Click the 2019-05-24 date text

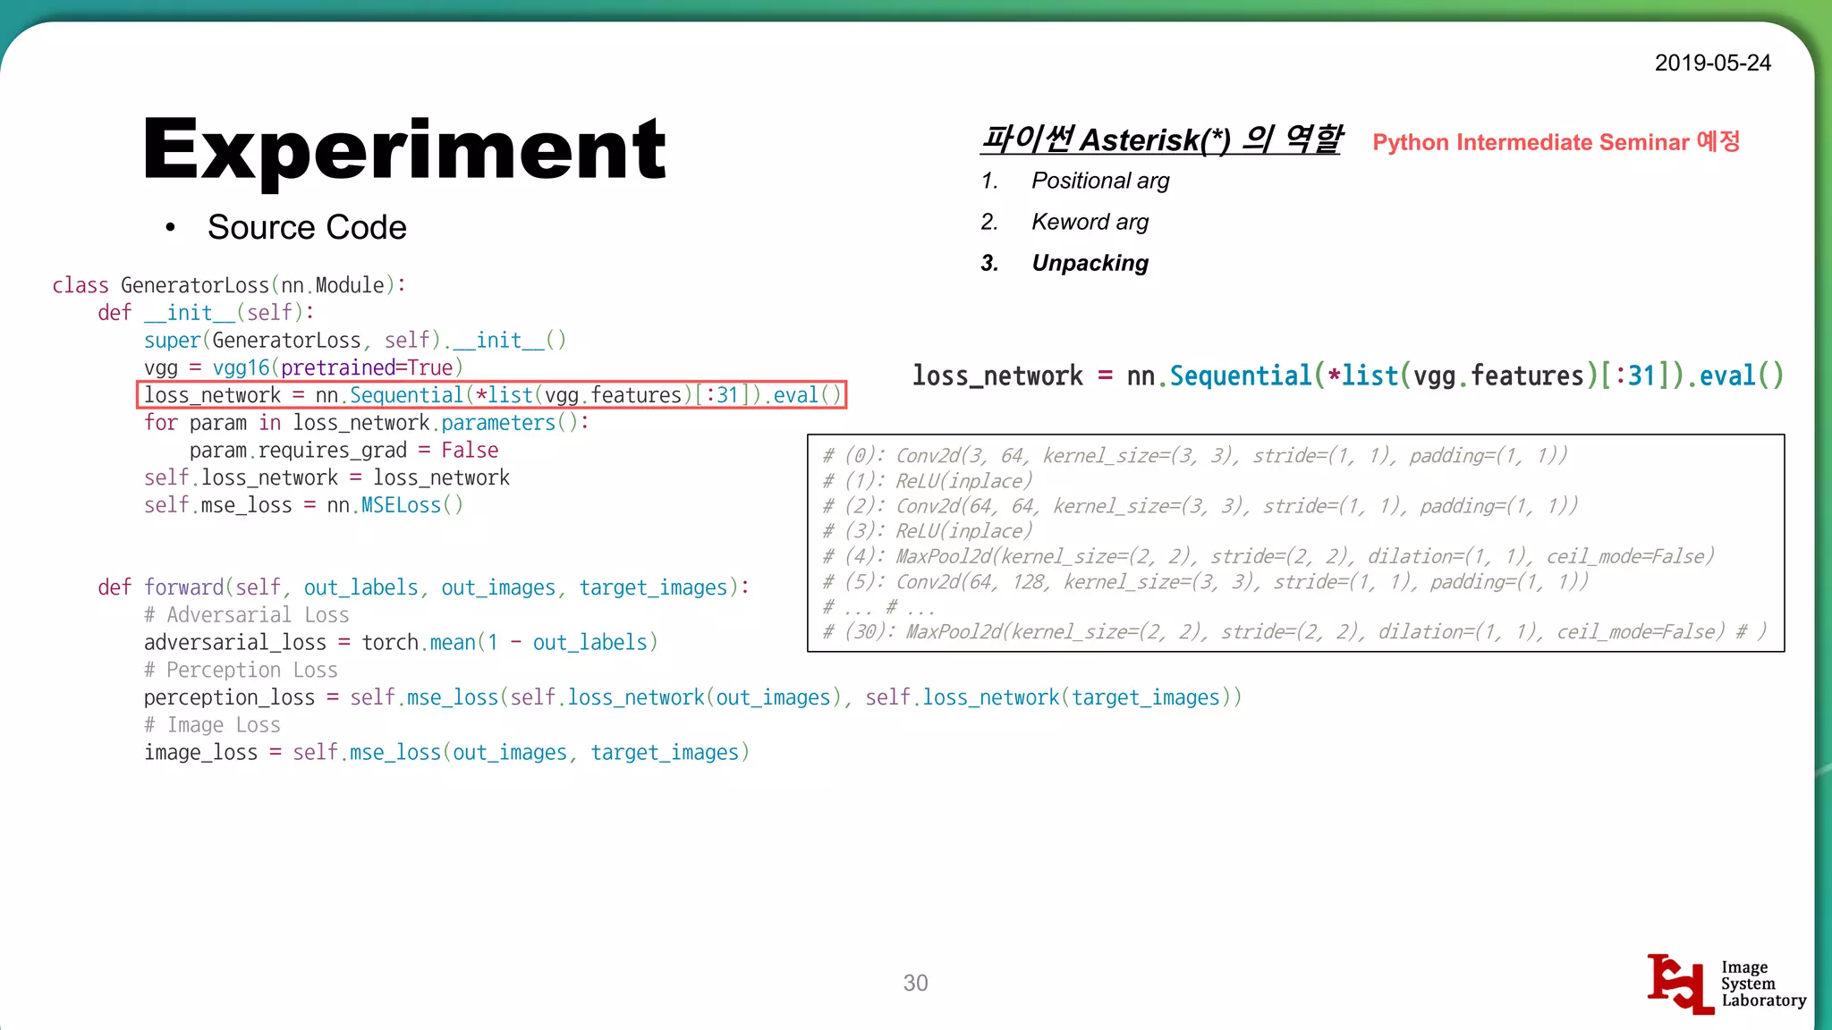coord(1712,63)
